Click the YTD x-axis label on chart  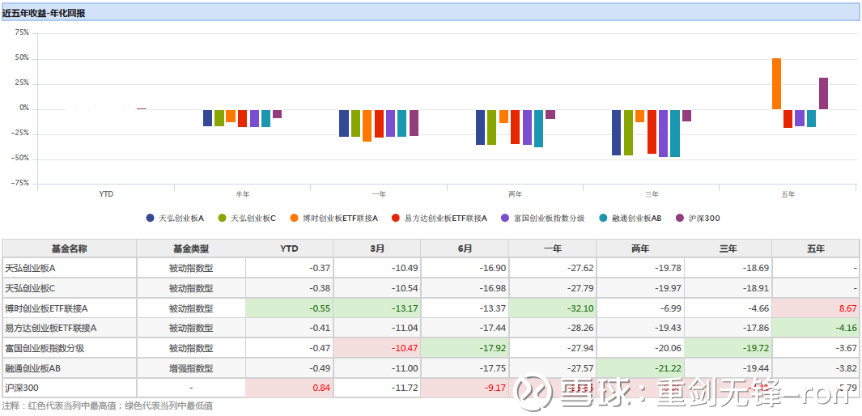coord(106,194)
